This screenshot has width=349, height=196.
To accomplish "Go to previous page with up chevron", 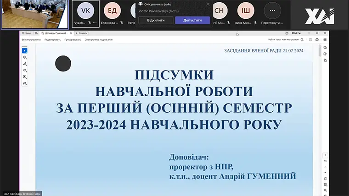I will tap(325, 166).
